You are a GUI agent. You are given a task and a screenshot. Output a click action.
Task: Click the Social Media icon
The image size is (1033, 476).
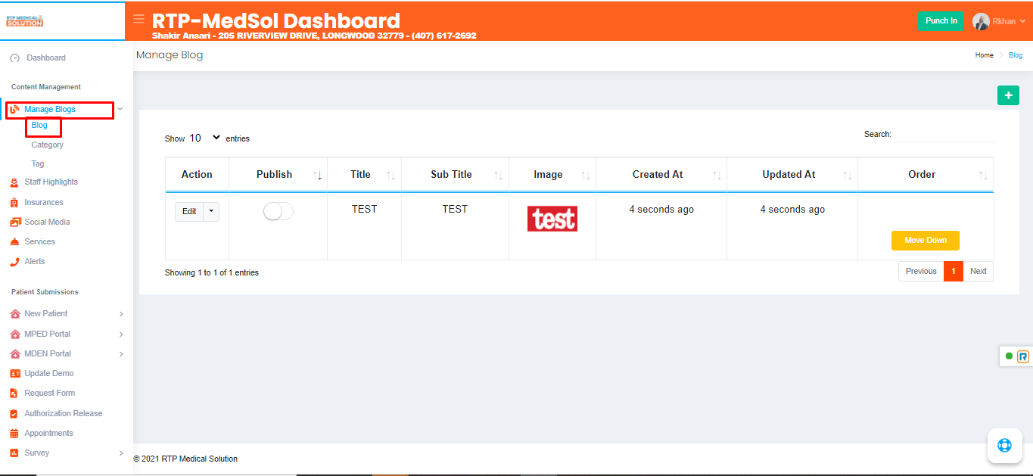point(14,222)
